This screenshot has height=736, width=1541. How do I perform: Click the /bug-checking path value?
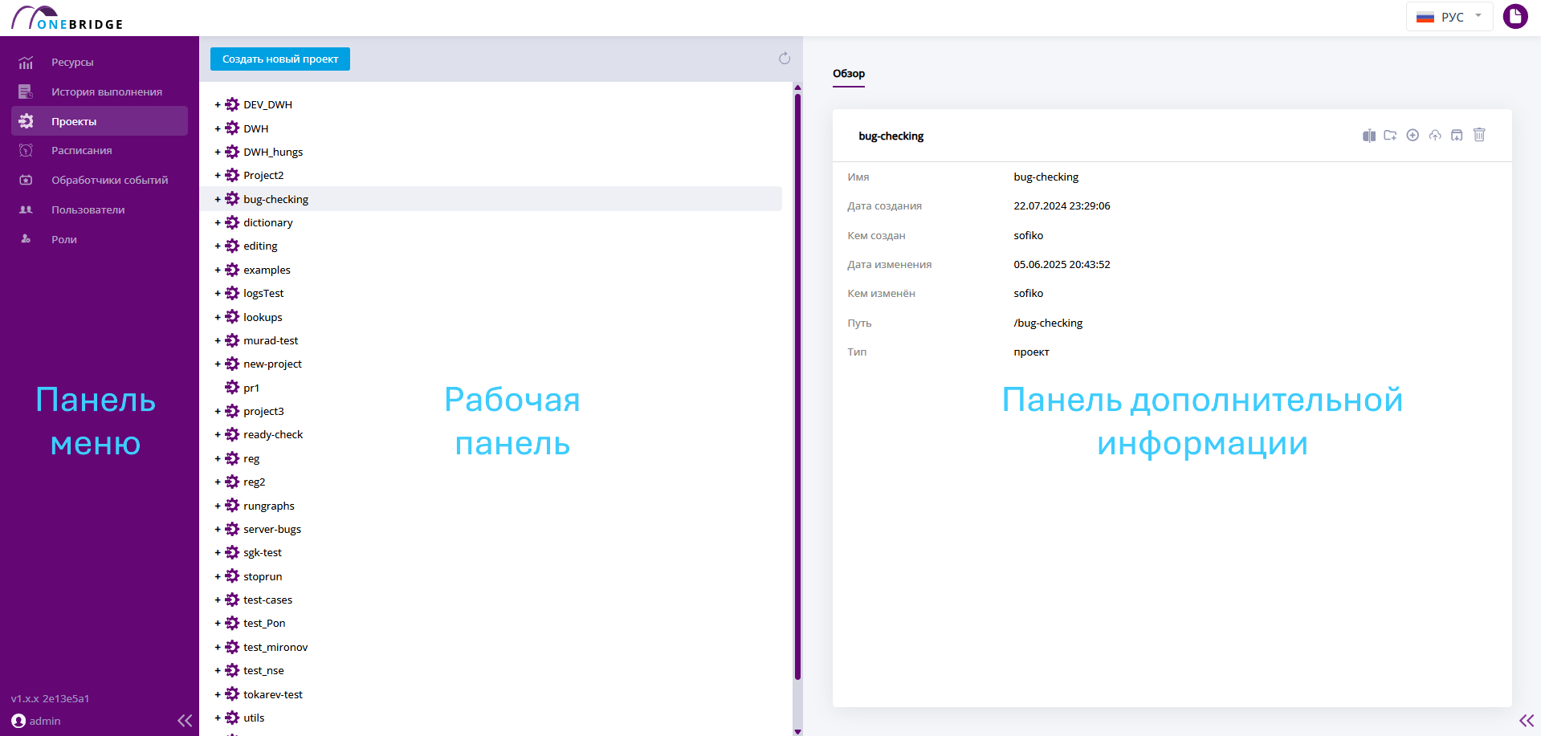point(1048,323)
